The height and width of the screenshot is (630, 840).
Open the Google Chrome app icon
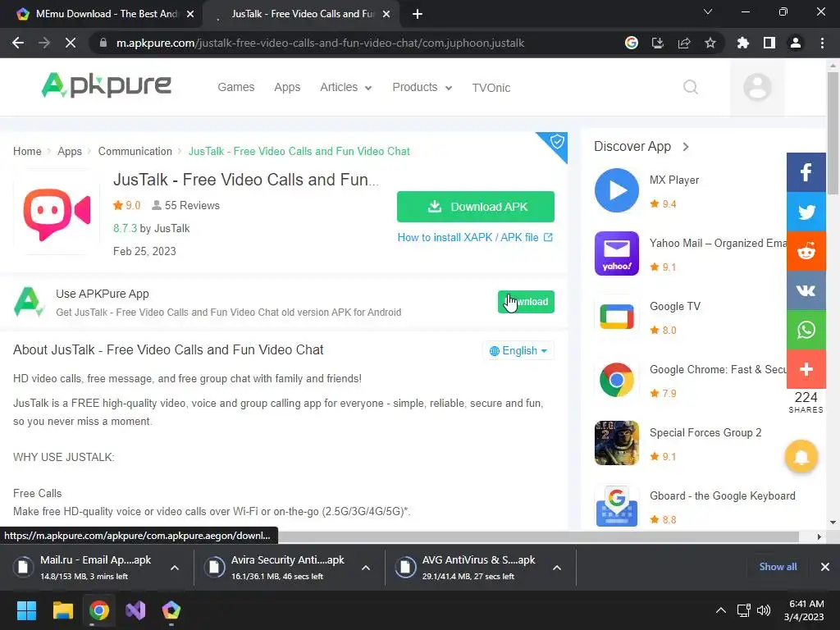point(617,380)
